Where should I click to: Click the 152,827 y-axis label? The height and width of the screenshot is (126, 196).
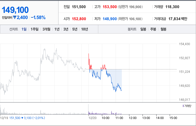click(x=184, y=58)
